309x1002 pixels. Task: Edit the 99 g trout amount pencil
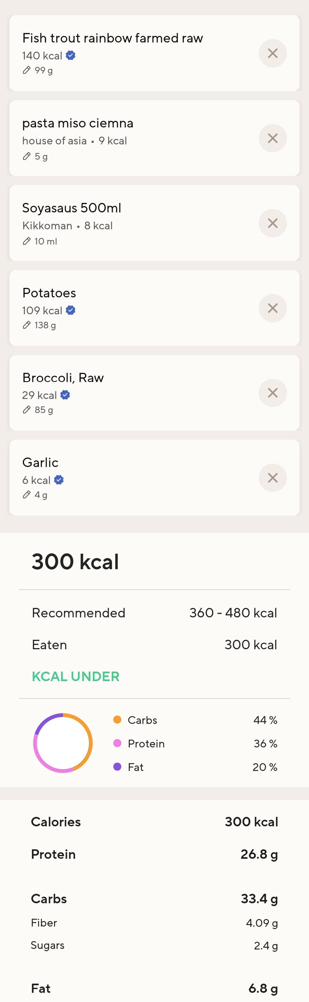click(x=26, y=70)
